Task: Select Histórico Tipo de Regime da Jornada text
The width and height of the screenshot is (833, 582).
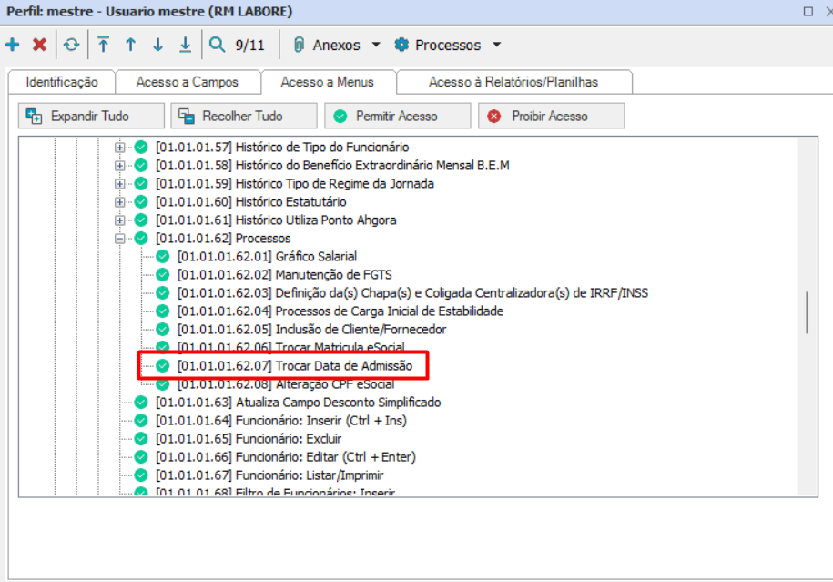Action: point(295,184)
